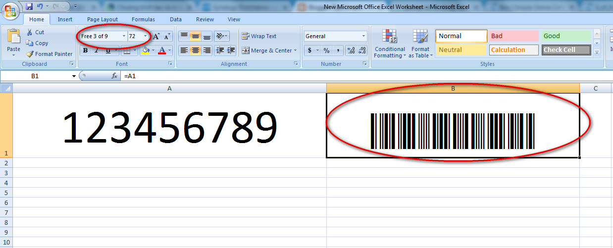The image size is (613, 248).
Task: Apply yellow Fill Color to cell
Action: [146, 50]
